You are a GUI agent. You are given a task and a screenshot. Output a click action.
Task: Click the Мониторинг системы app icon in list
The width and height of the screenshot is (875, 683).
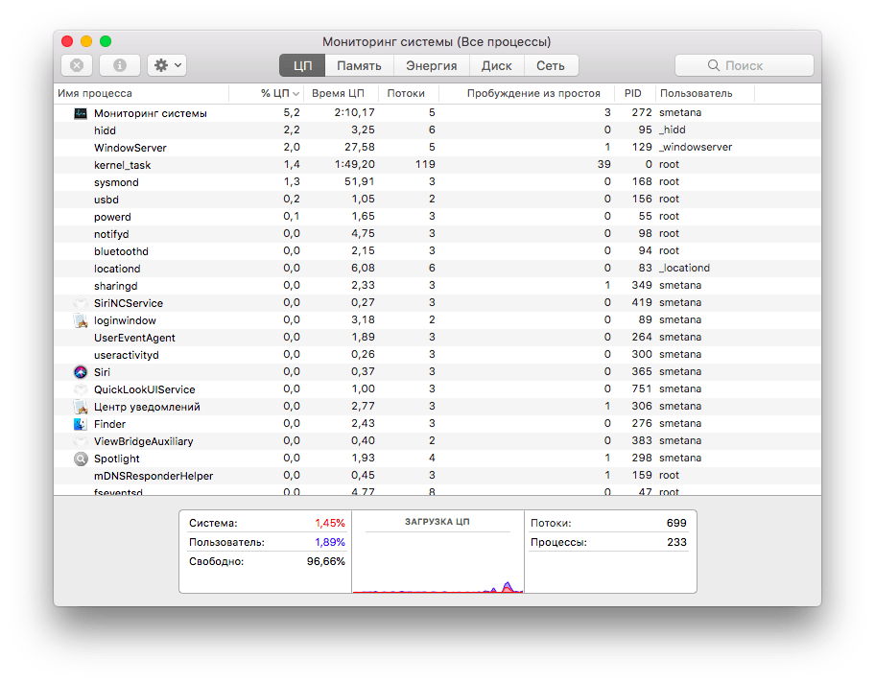tap(81, 113)
